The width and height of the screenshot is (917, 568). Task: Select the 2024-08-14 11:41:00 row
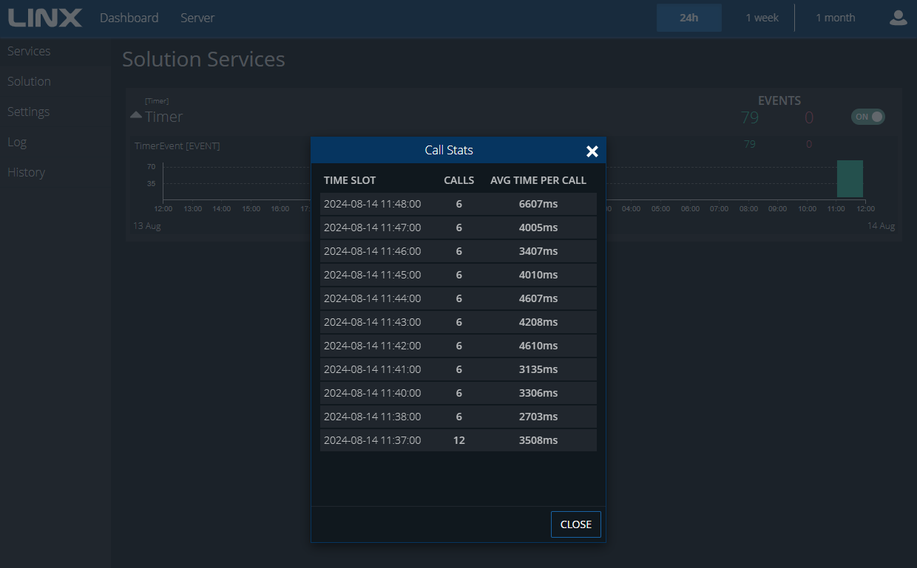point(458,369)
